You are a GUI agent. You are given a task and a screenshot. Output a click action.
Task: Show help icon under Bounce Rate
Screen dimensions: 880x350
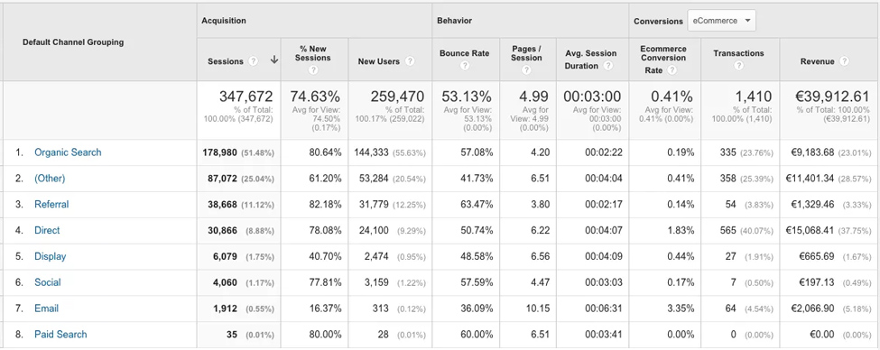[465, 66]
